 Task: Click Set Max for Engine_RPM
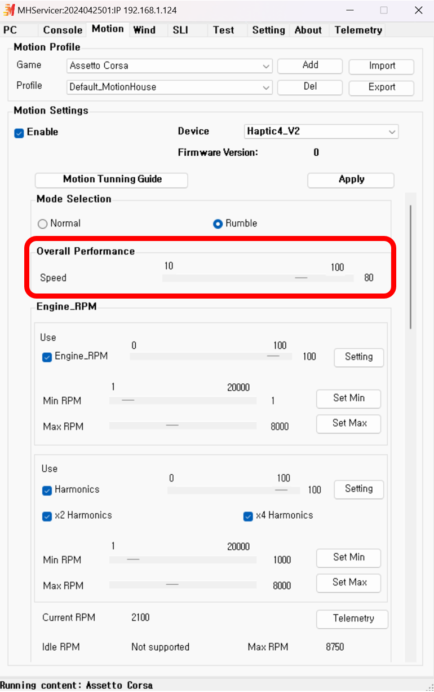[x=349, y=424]
